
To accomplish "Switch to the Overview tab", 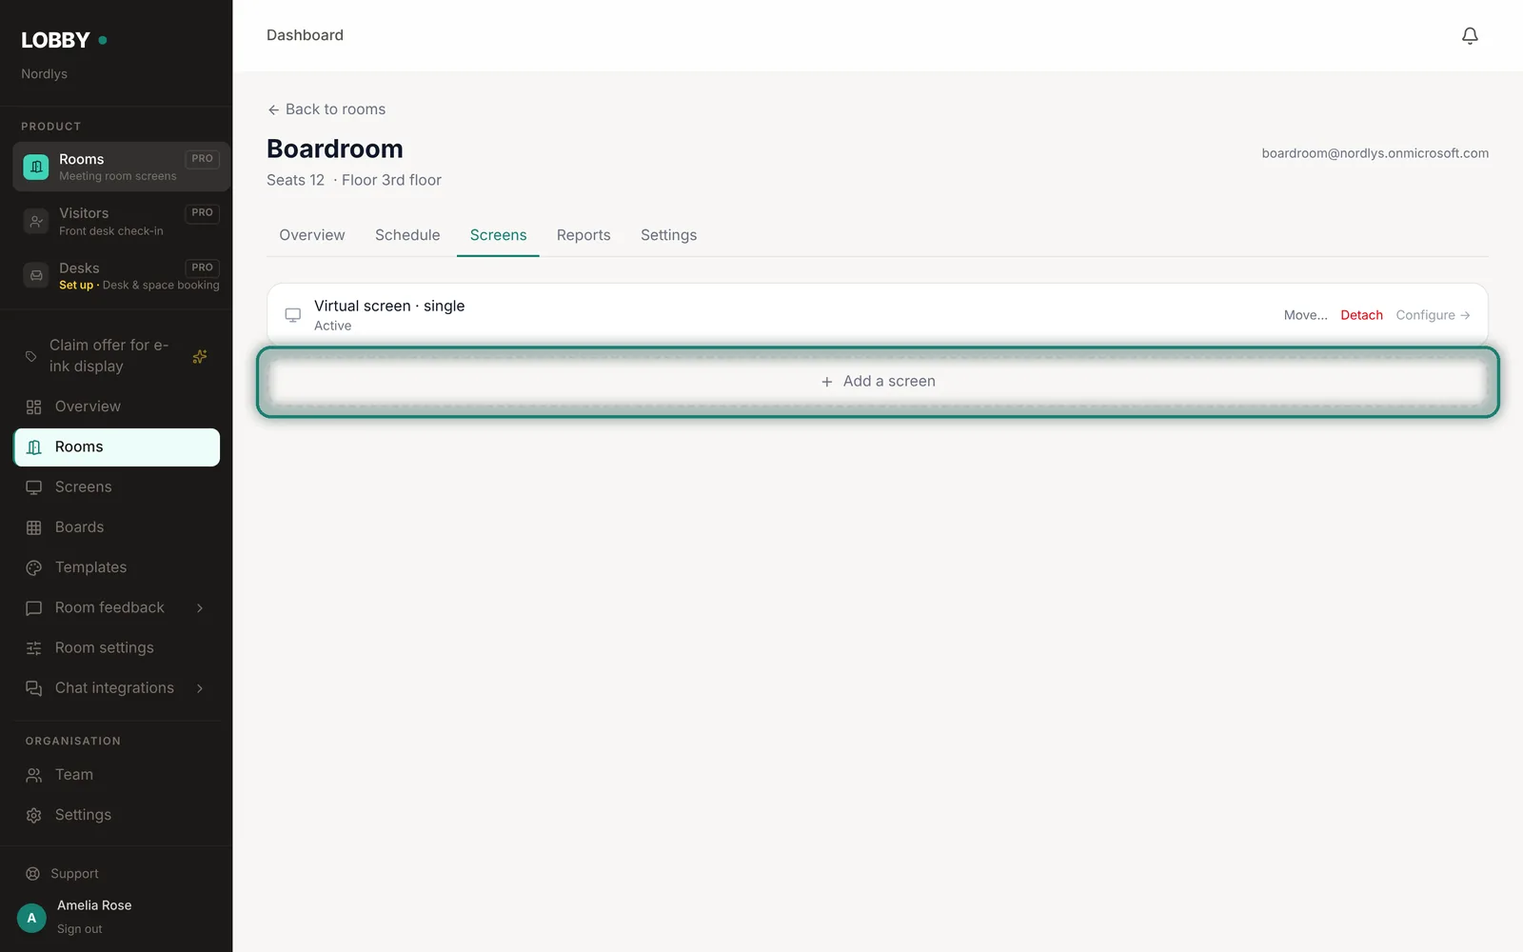I will 312,235.
